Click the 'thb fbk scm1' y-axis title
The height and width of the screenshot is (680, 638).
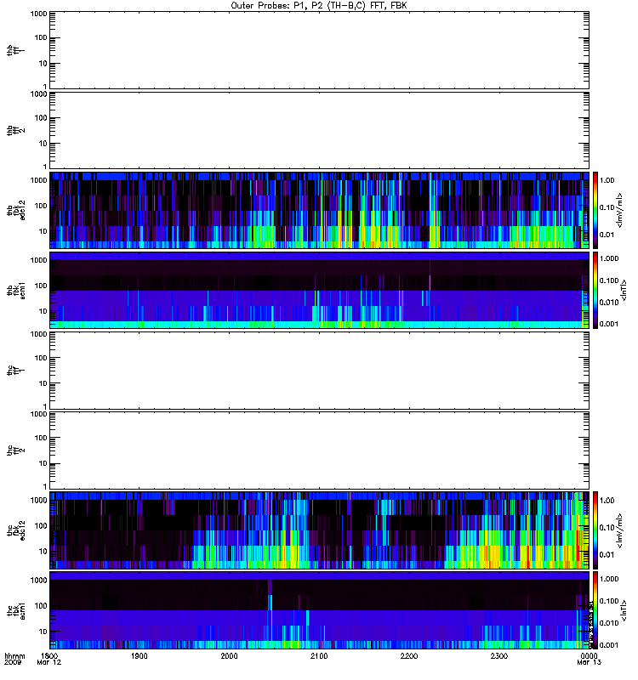coord(16,290)
